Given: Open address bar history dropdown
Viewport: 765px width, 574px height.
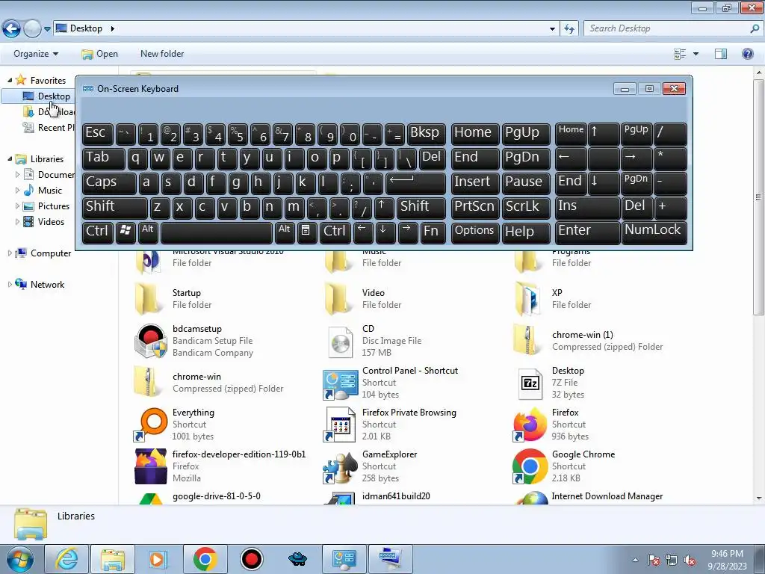Looking at the screenshot, I should 552,29.
